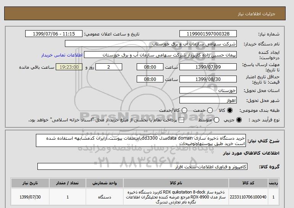Click the شرح کلی نیاز description box
This screenshot has height=208, width=294.
coord(141,140)
